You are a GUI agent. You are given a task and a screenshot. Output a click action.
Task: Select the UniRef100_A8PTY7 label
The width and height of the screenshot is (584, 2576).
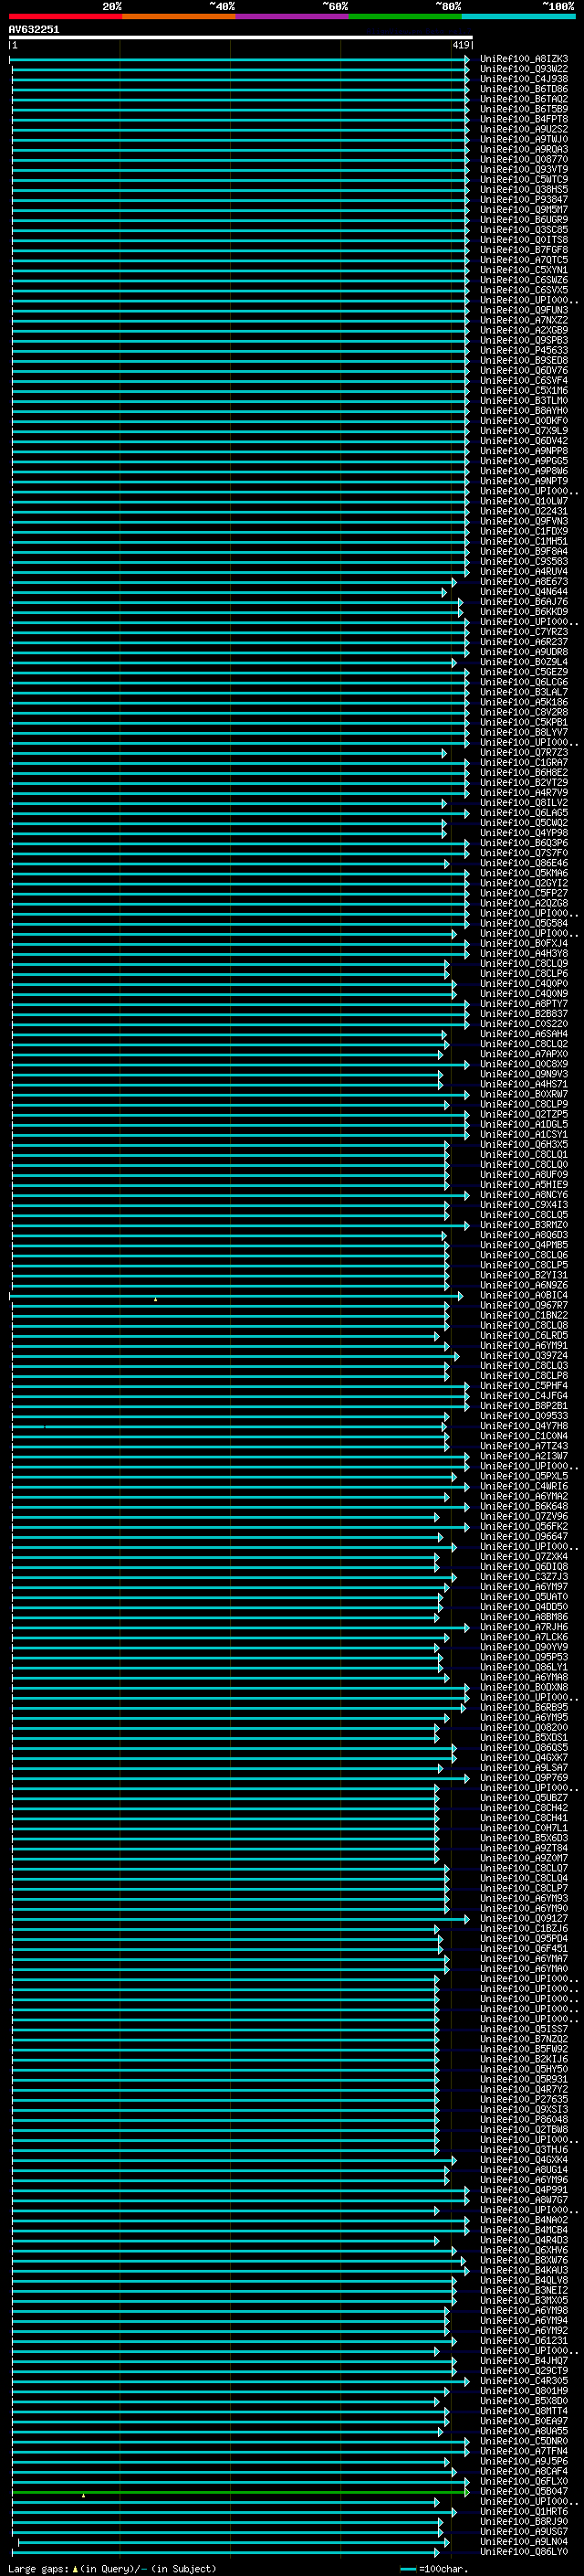click(523, 1003)
